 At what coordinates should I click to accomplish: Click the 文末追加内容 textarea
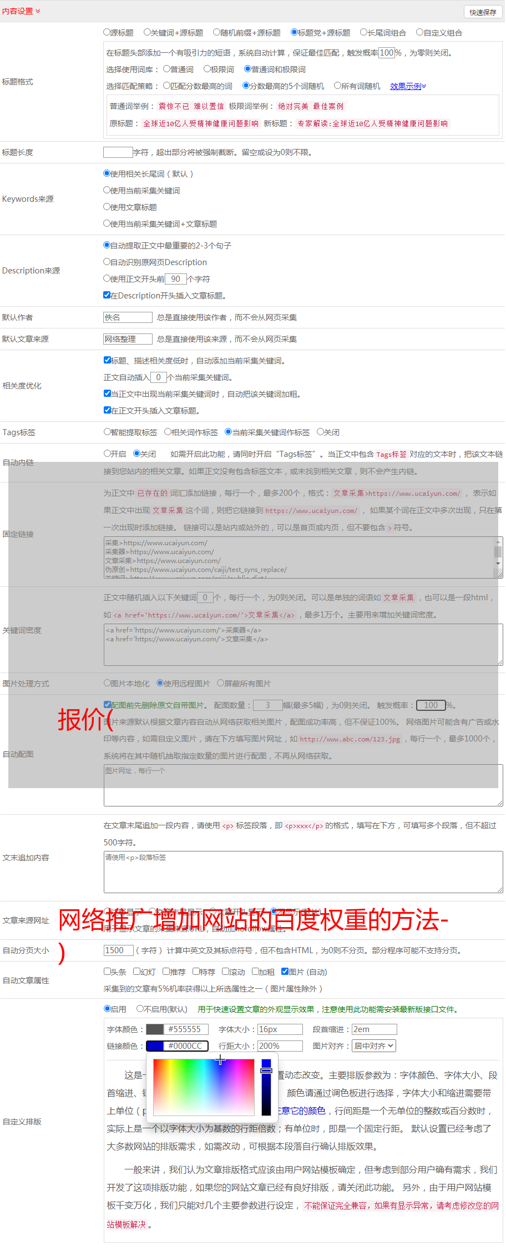[303, 872]
